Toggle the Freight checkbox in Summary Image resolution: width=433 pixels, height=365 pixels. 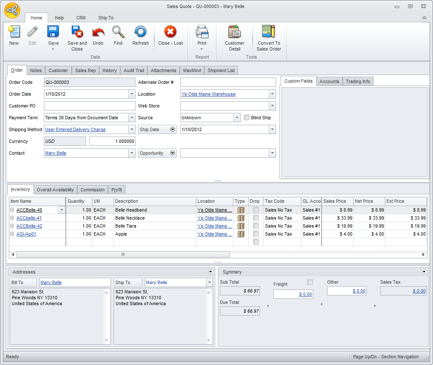[310, 282]
